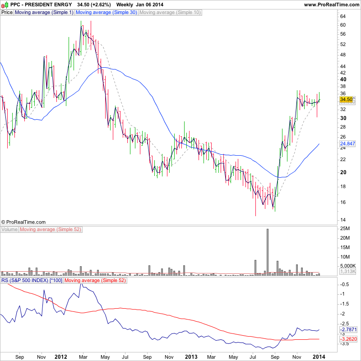This screenshot has width=361, height=361.
Task: Click the Weekly timeframe label
Action: click(125, 5)
